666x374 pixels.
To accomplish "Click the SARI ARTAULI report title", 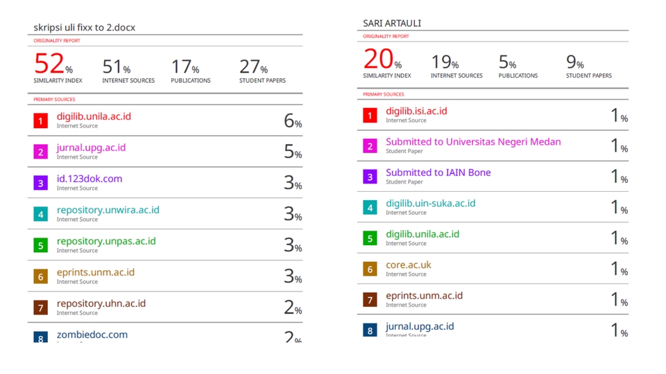I will [x=392, y=23].
